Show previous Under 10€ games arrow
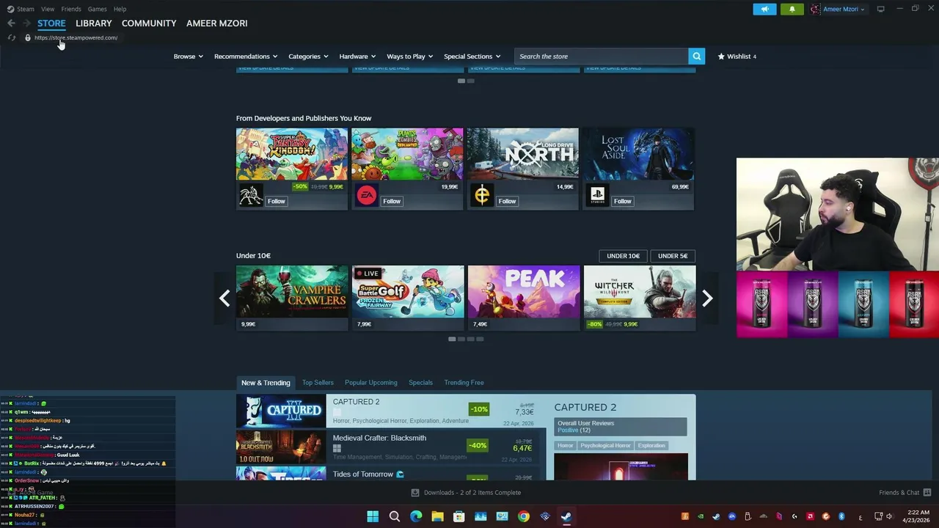 pos(224,298)
